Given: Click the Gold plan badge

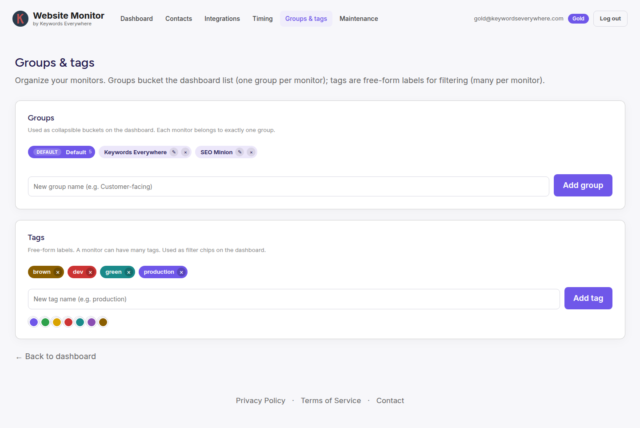Looking at the screenshot, I should pos(578,19).
